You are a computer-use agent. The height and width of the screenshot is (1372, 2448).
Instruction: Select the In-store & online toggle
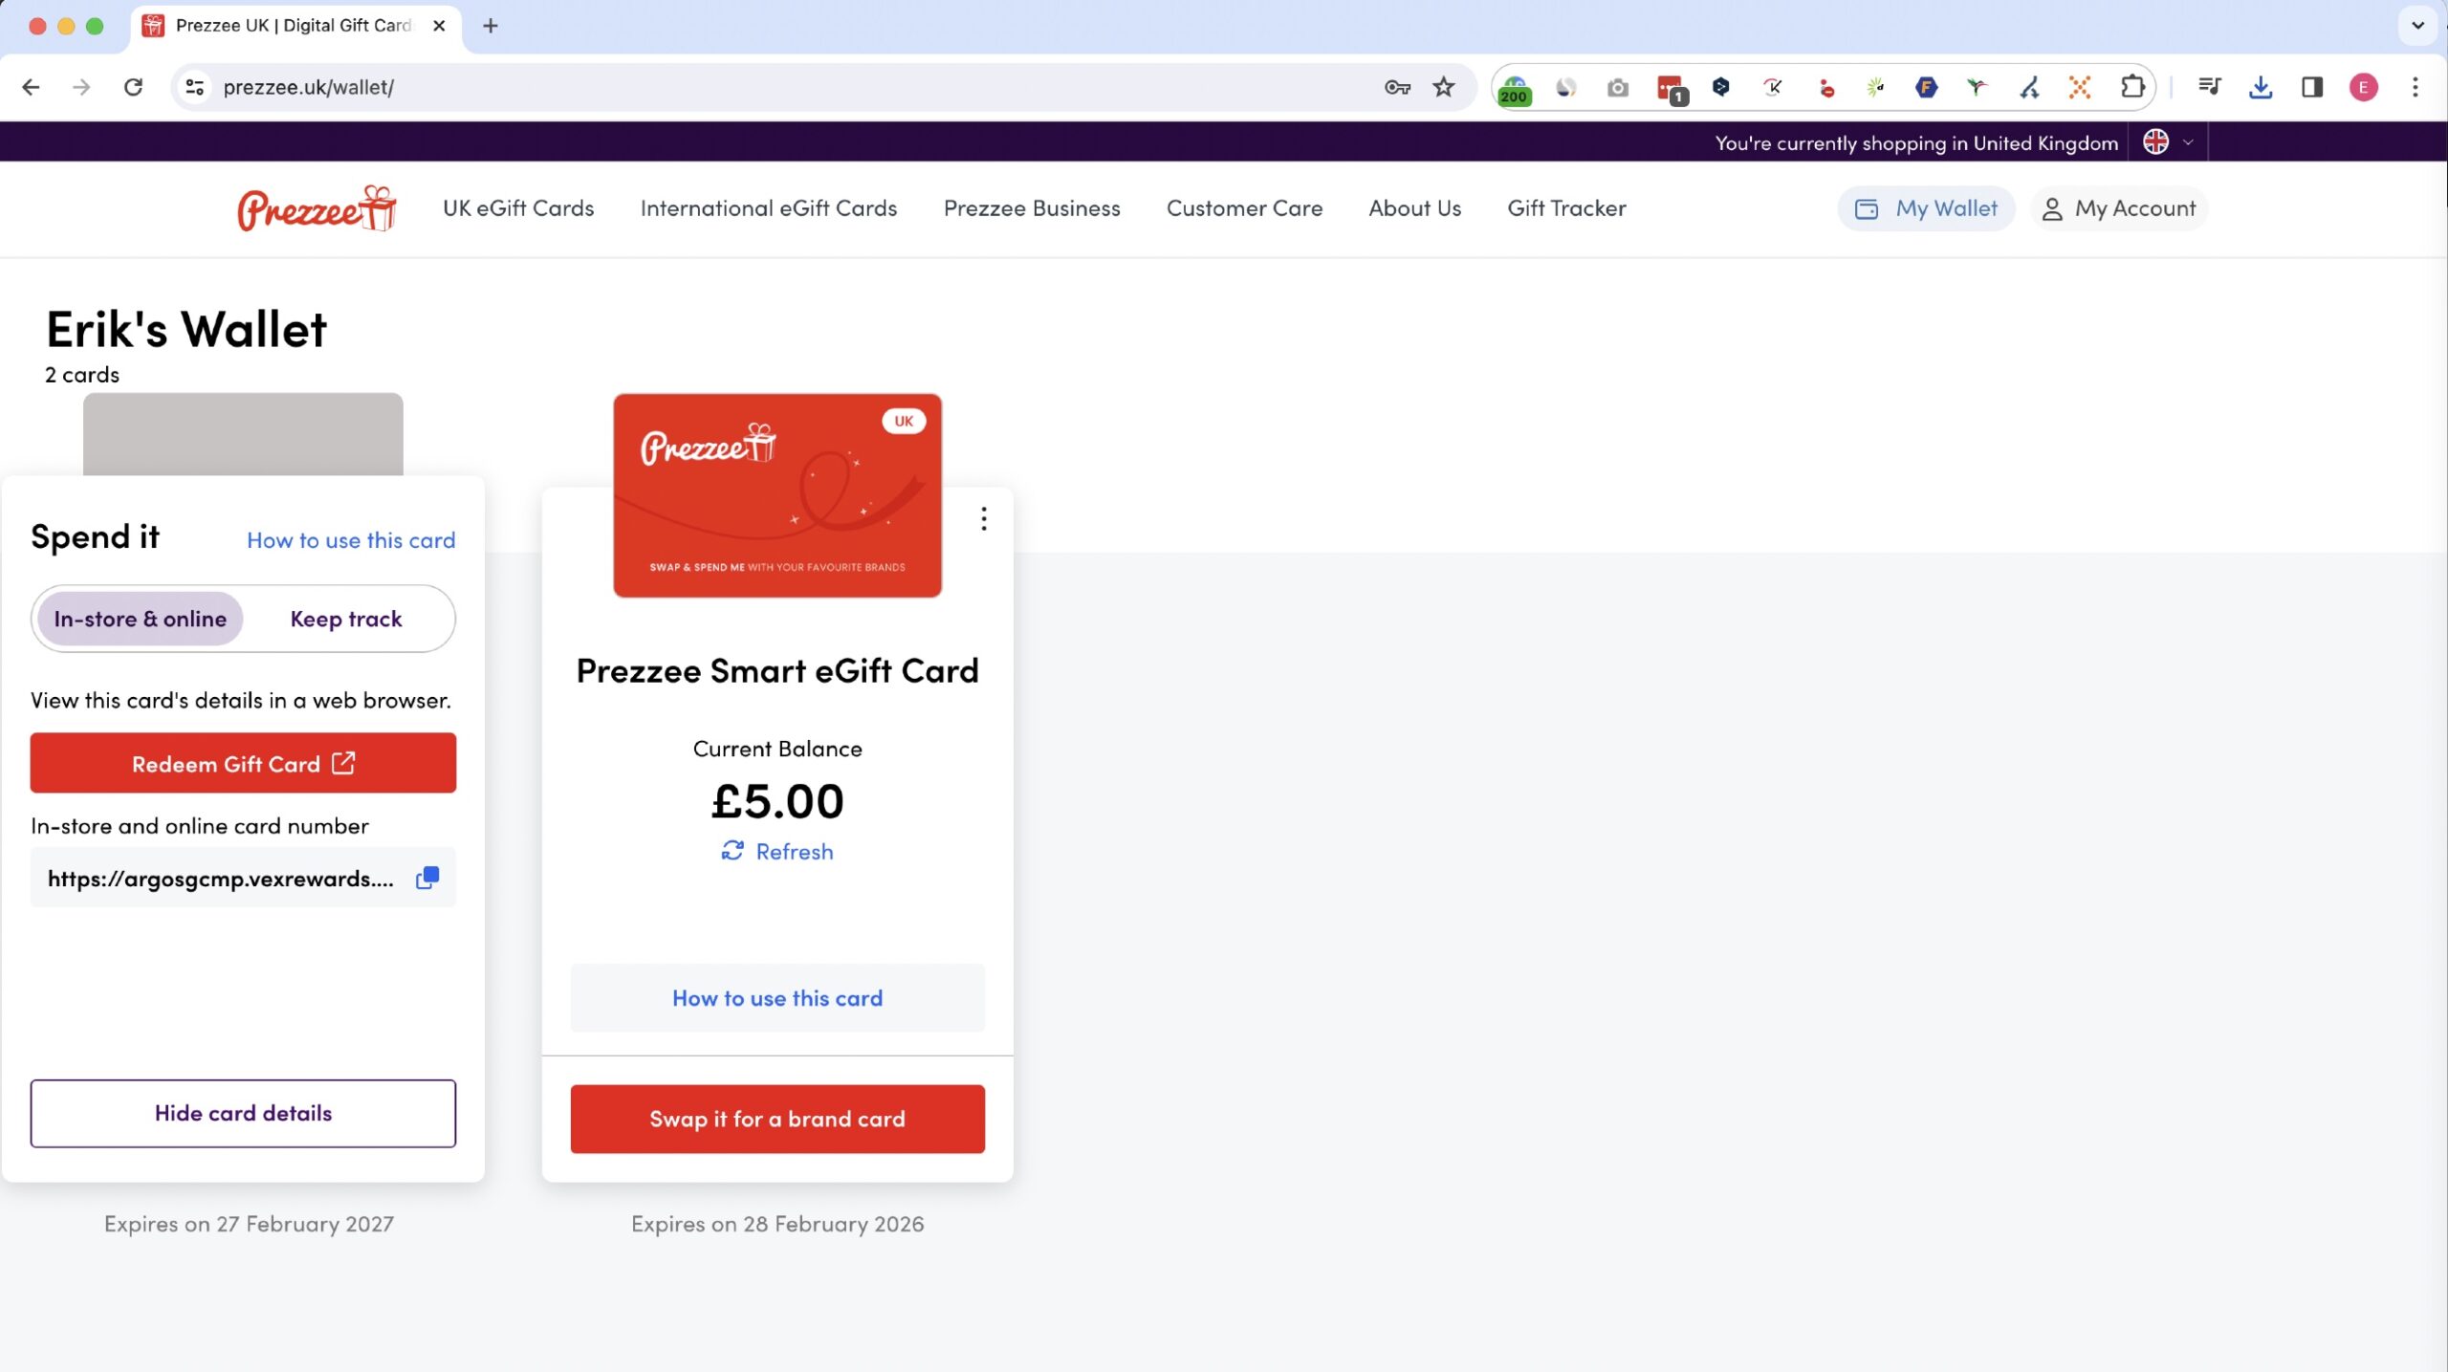point(141,619)
